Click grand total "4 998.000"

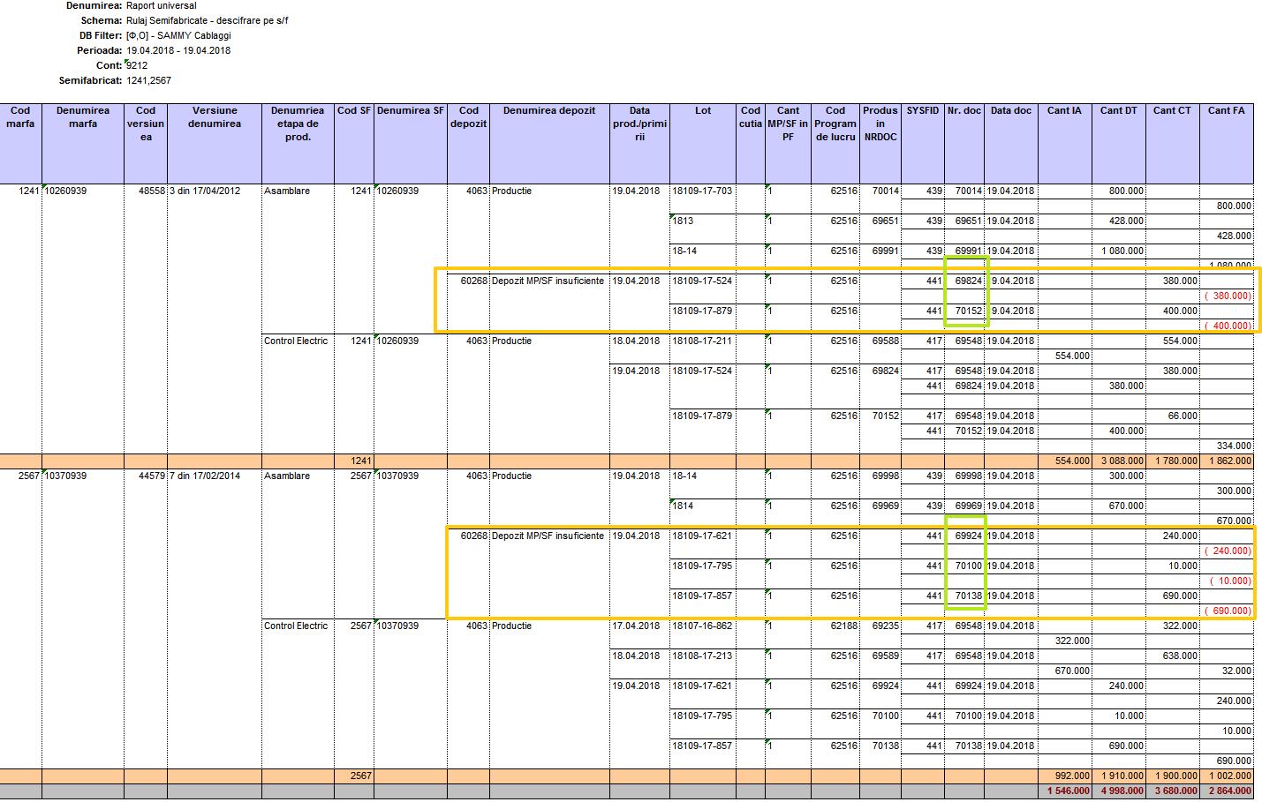click(x=1120, y=791)
